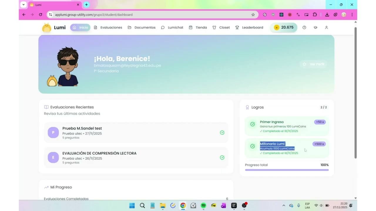Open OneNote from the taskbar
Screen dimensions: 376x211
point(224,206)
